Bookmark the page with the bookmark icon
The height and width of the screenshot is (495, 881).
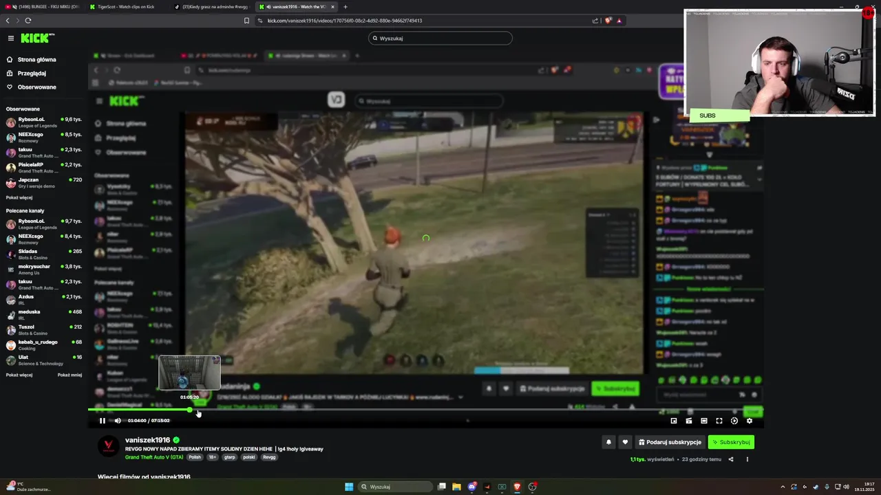coord(246,21)
